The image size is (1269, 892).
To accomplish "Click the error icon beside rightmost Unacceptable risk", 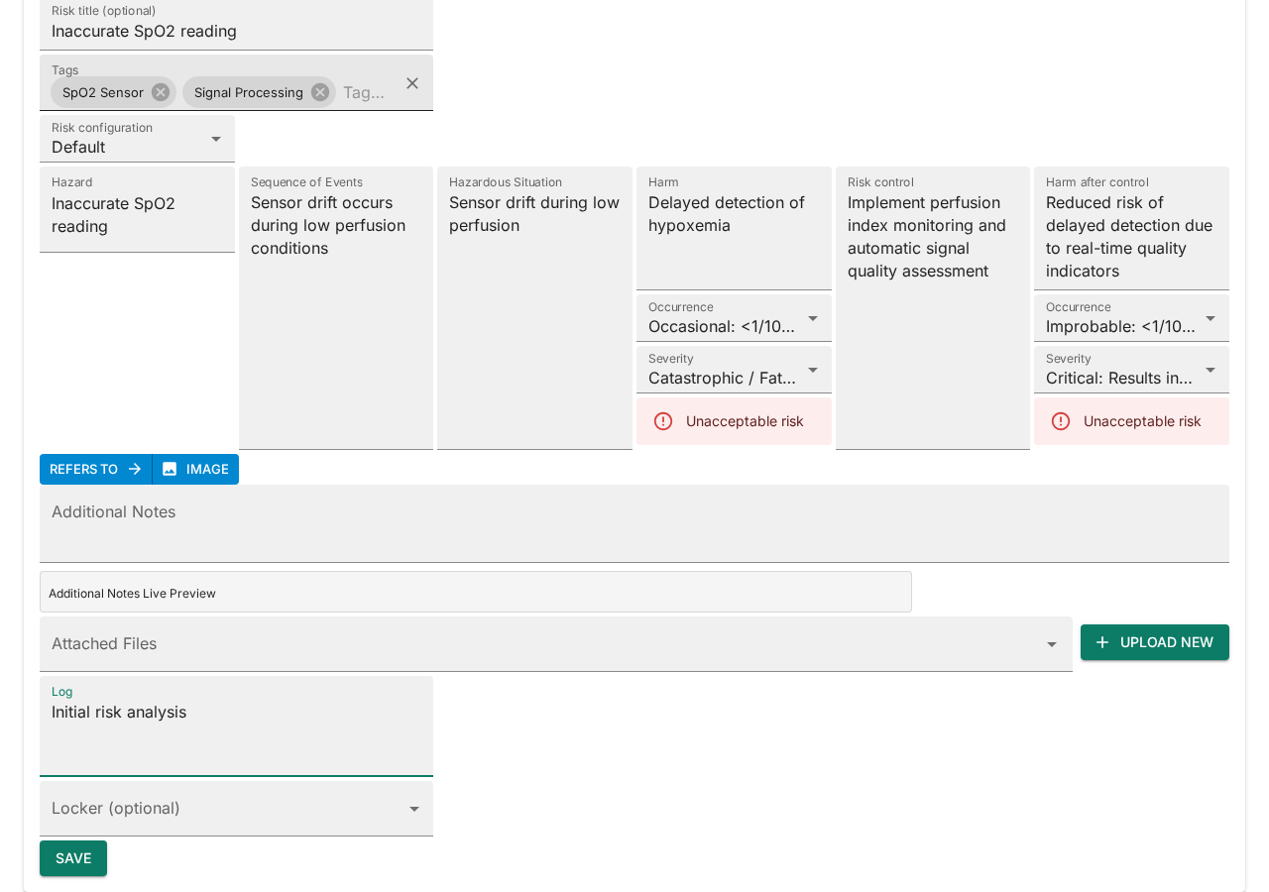I will pos(1061,420).
